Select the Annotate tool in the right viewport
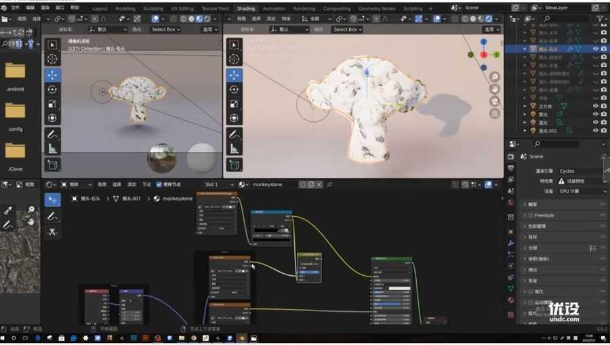Screen dimensions: 610x345 pyautogui.click(x=234, y=135)
